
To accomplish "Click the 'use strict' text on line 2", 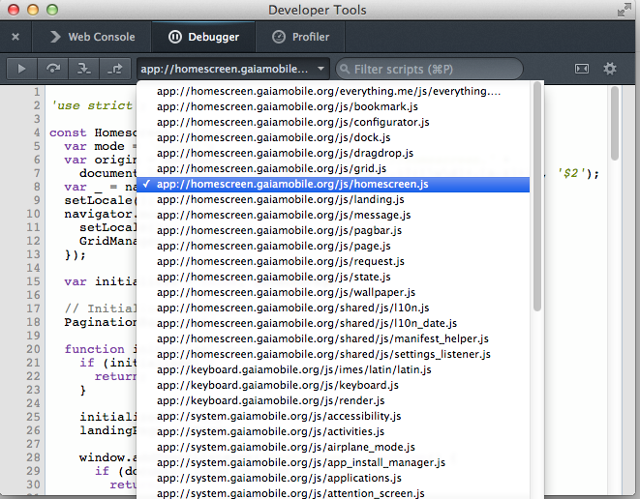I will click(92, 105).
